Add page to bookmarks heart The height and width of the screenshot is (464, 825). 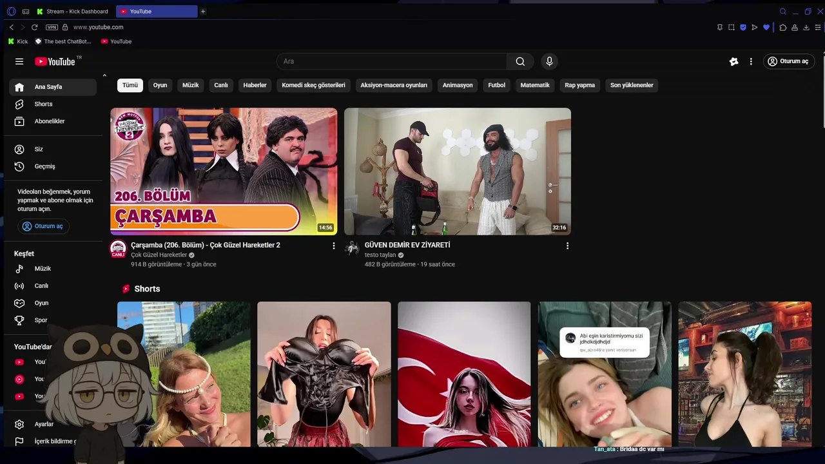766,27
